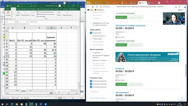Check Гибкий график filter
The image size is (188, 106).
click(91, 39)
